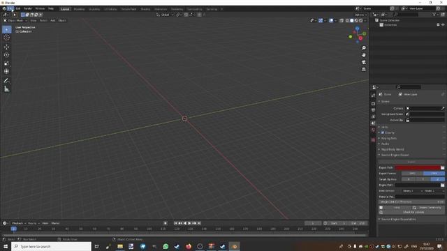This screenshot has width=447, height=251.
Task: Switch to the Modeling workspace tab
Action: (79, 9)
